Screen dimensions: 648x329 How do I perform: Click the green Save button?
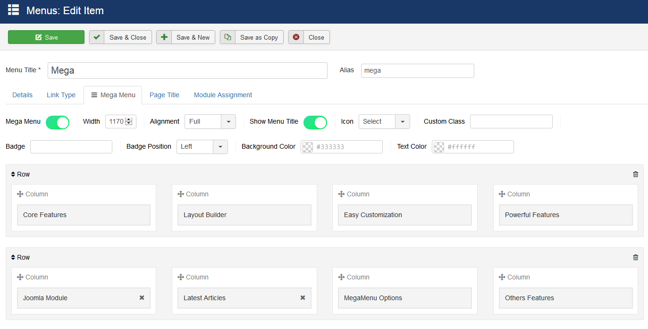click(46, 37)
